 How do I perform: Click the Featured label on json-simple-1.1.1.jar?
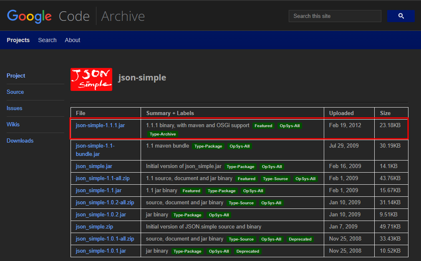point(263,125)
